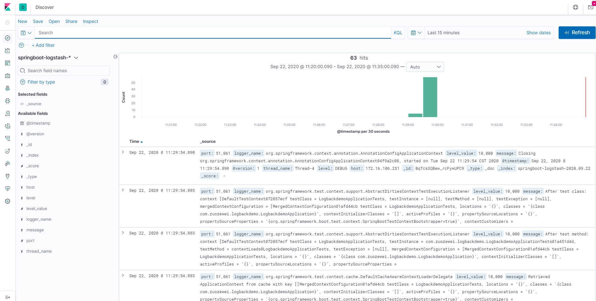Select the logger_name field
The image size is (596, 301).
pyautogui.click(x=39, y=219)
